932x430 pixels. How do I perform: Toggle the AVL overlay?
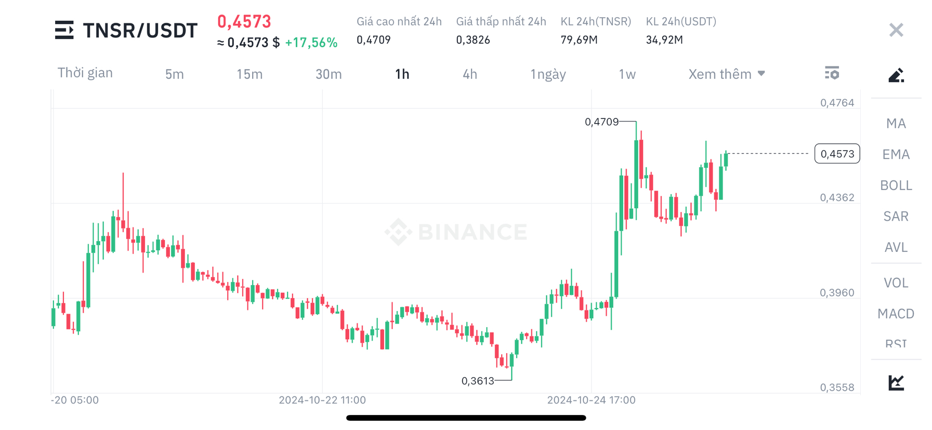point(895,247)
